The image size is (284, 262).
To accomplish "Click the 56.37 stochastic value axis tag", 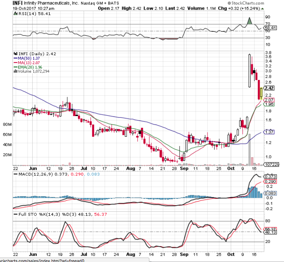I will point(270,229).
